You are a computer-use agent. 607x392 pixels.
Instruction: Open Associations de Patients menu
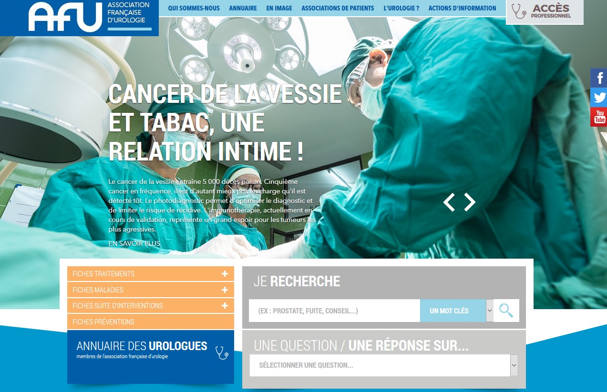(338, 8)
